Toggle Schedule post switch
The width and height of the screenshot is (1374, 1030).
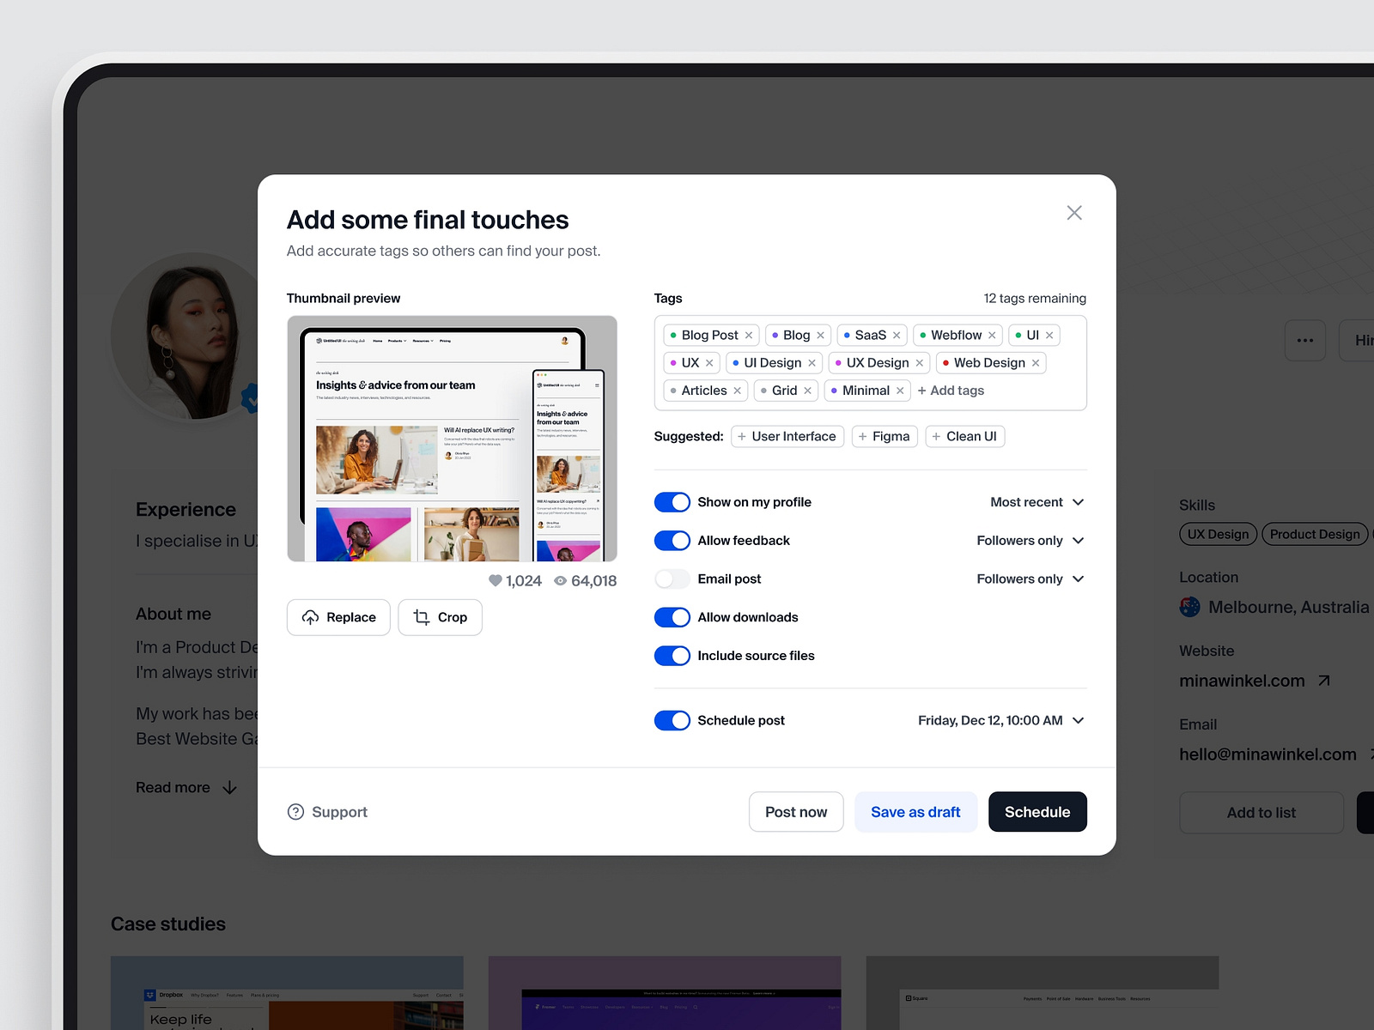click(672, 720)
